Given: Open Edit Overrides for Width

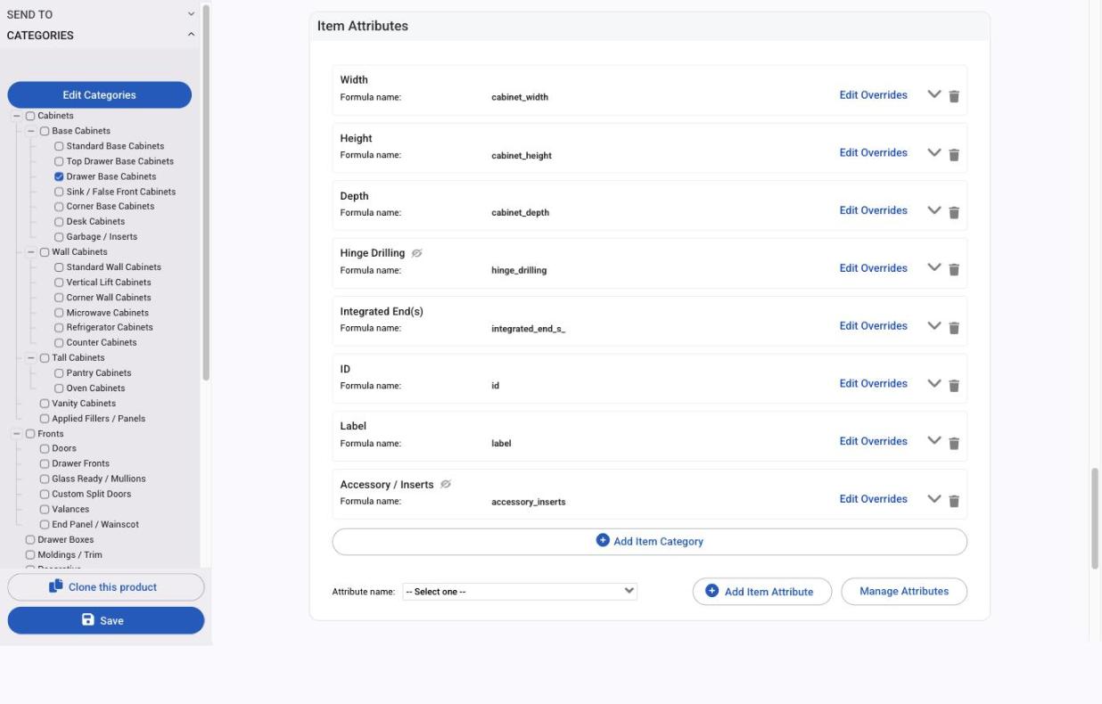Looking at the screenshot, I should pyautogui.click(x=874, y=95).
